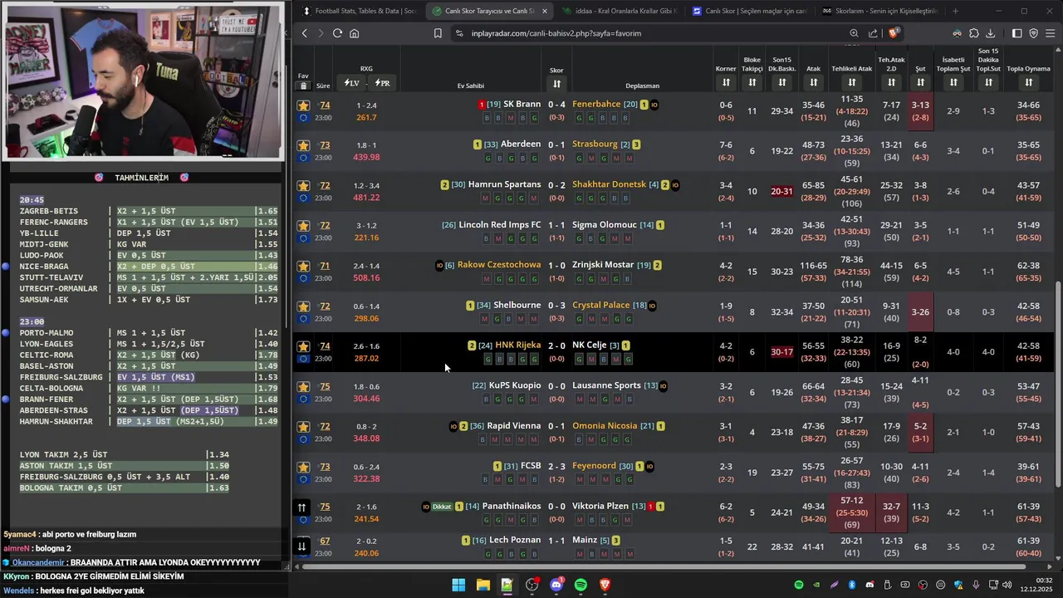Bookmark this page
This screenshot has height=598, width=1063.
pos(438,33)
